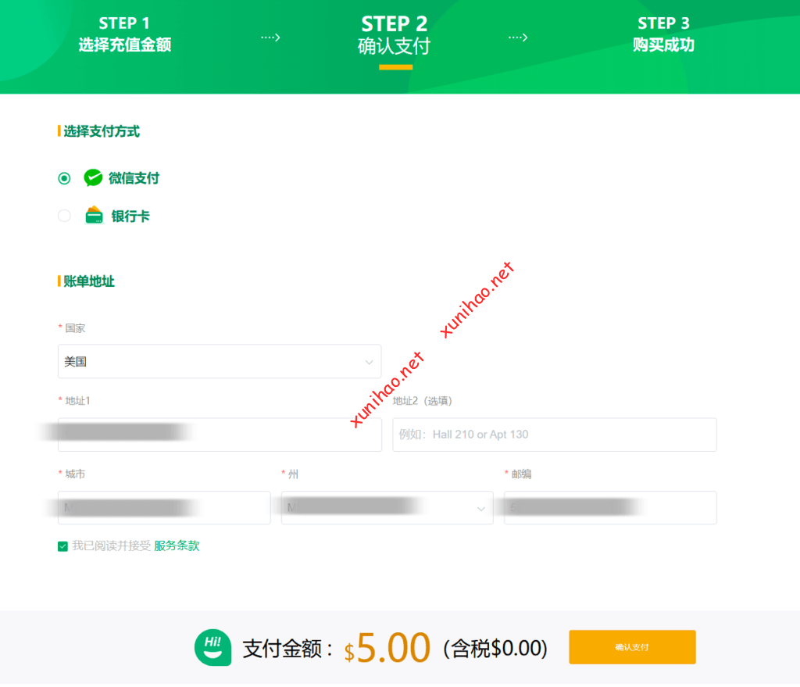Click the bank card wallet icon
800x687 pixels.
coord(94,215)
